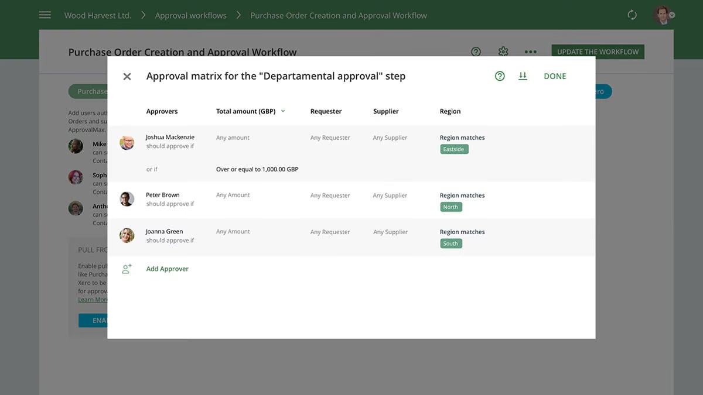Edit Joshua Mackenzie's Any amount condition

233,138
